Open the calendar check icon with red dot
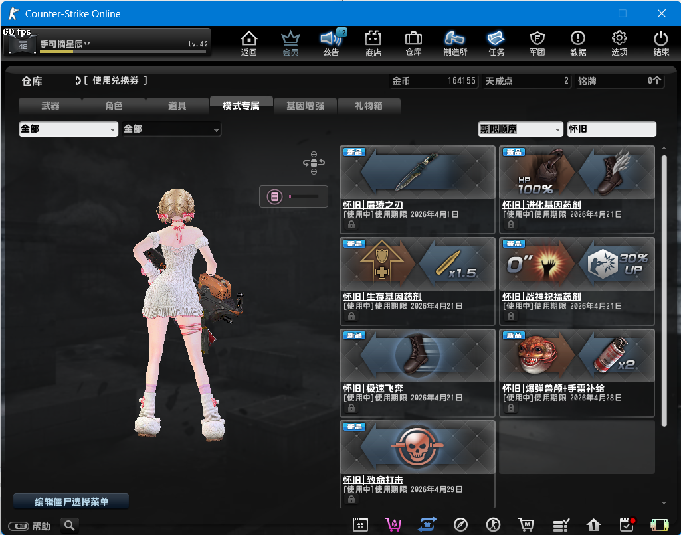 coord(627,524)
